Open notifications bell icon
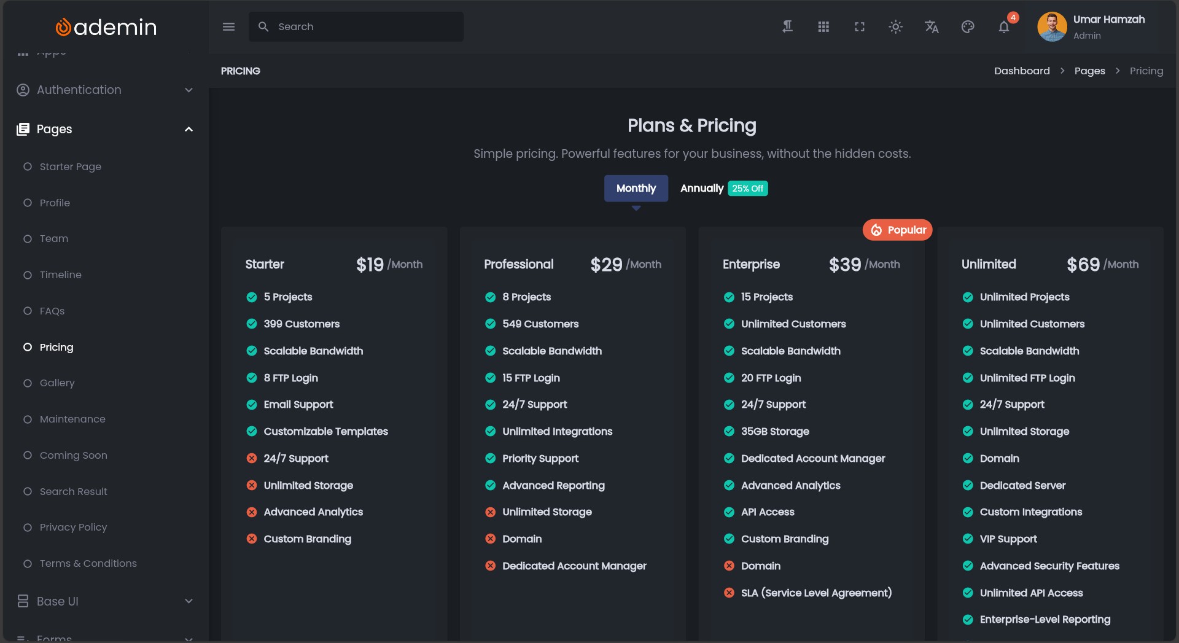1179x643 pixels. click(1003, 27)
